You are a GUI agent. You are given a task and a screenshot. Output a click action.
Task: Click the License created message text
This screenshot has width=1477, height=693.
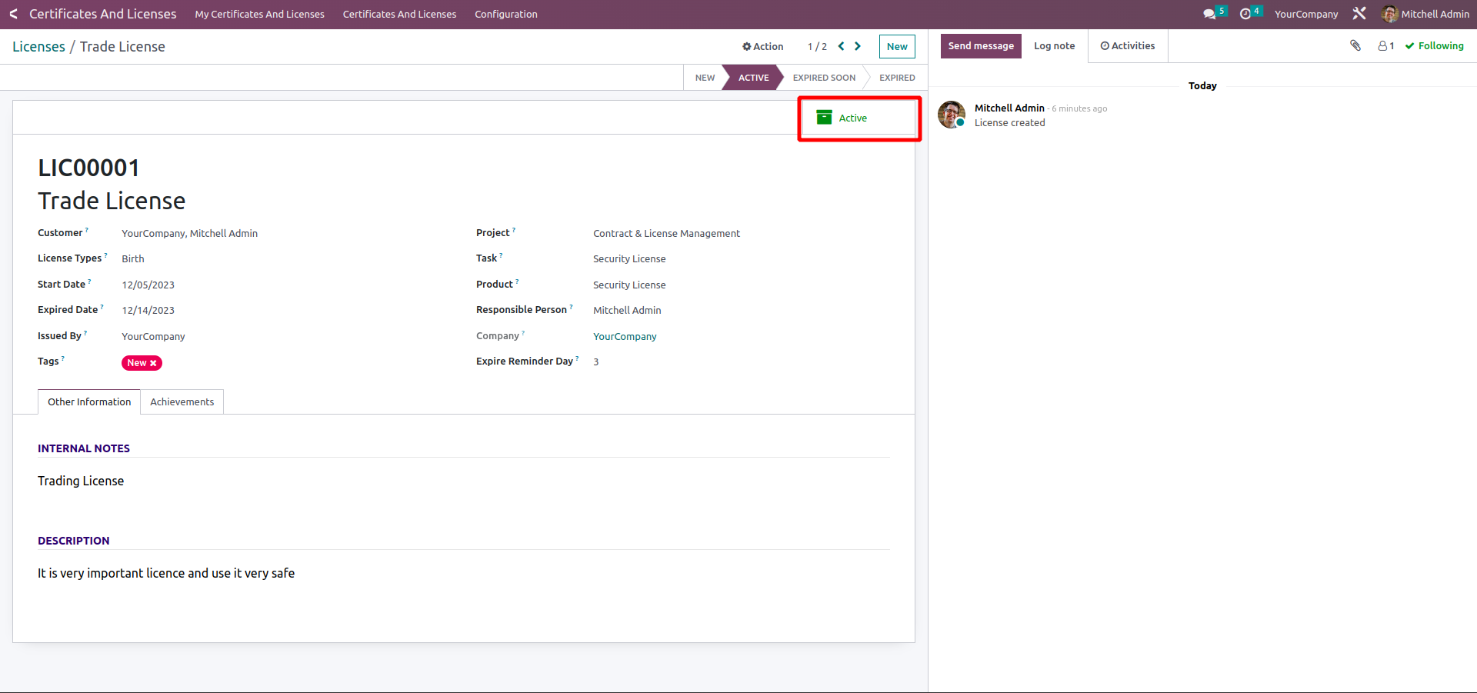point(1009,122)
